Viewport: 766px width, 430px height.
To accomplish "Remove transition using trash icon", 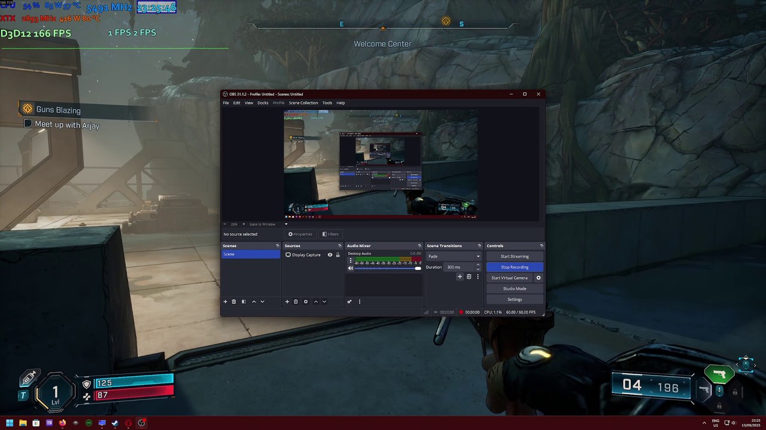I will tap(469, 277).
